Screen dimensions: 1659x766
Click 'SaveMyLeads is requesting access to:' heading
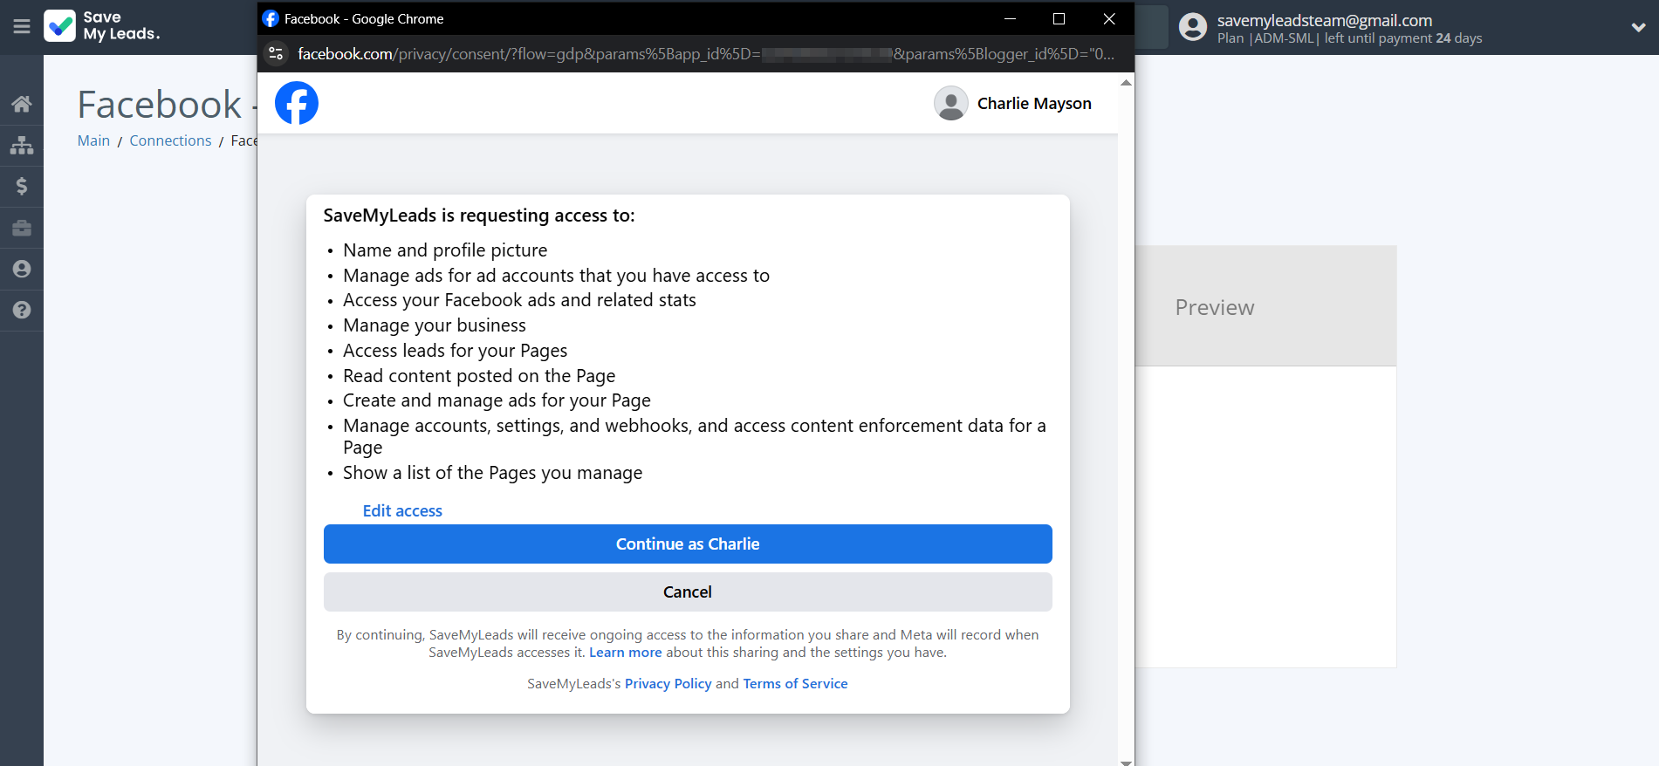coord(479,215)
